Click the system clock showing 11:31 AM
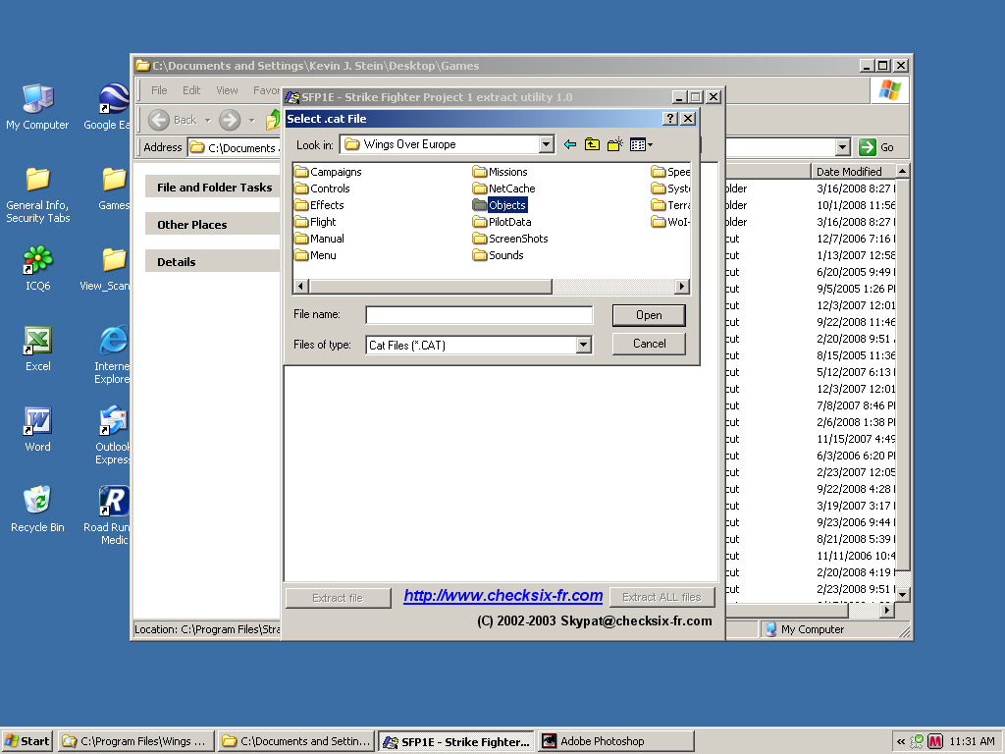The height and width of the screenshot is (754, 1005). [x=972, y=742]
